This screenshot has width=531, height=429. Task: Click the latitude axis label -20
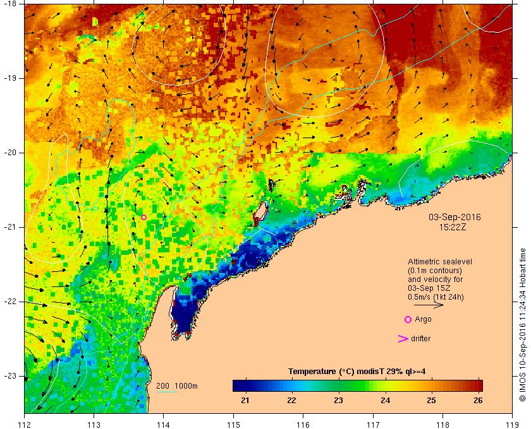coord(9,153)
